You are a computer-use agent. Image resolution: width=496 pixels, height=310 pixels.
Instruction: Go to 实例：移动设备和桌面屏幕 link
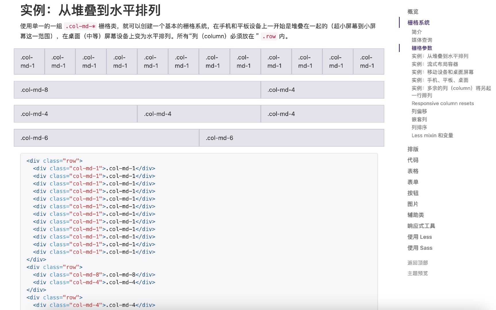[443, 72]
